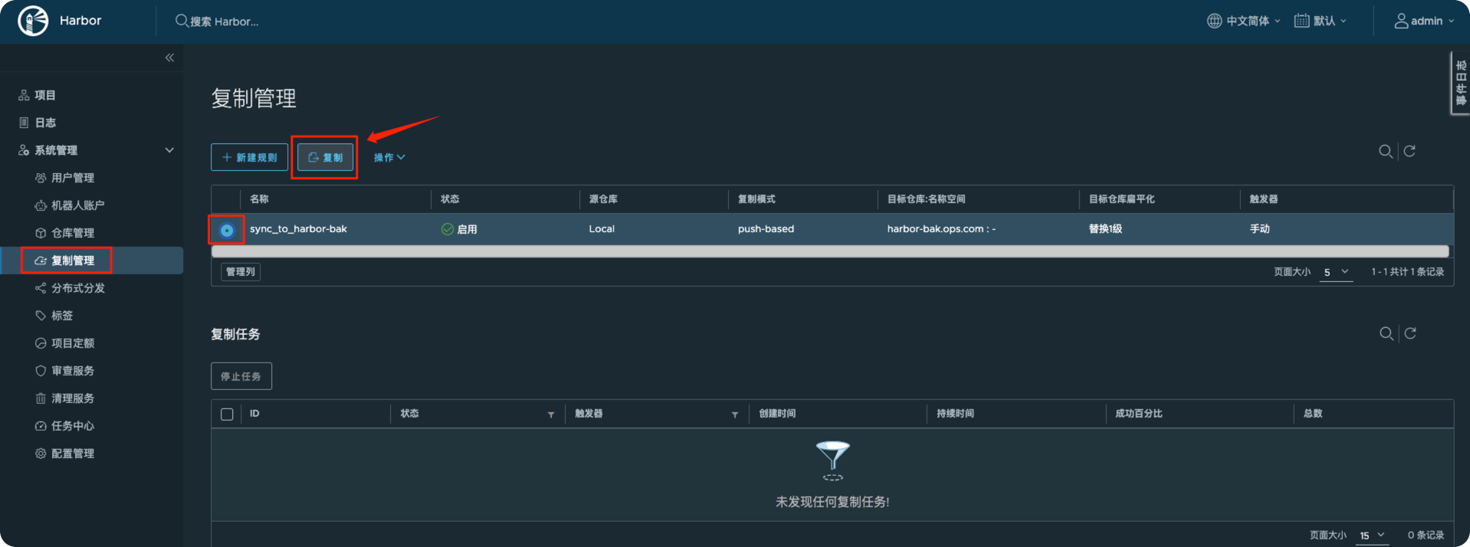
Task: Open 审查服务 interrogation services
Action: tap(73, 371)
